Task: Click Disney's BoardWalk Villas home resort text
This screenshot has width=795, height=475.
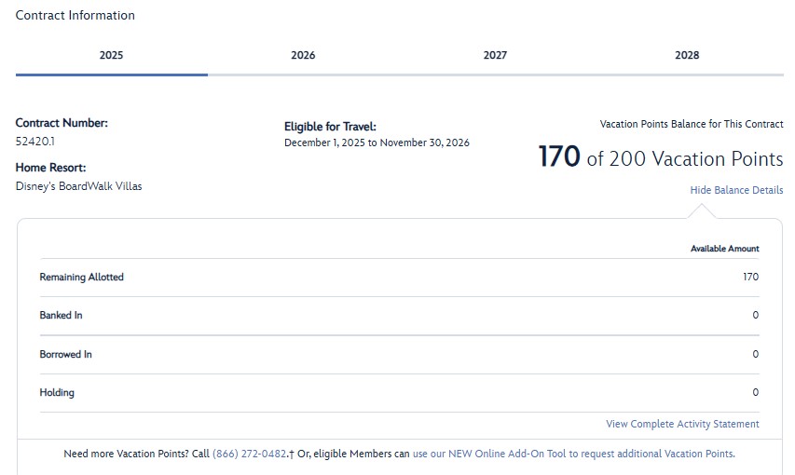Action: tap(79, 186)
